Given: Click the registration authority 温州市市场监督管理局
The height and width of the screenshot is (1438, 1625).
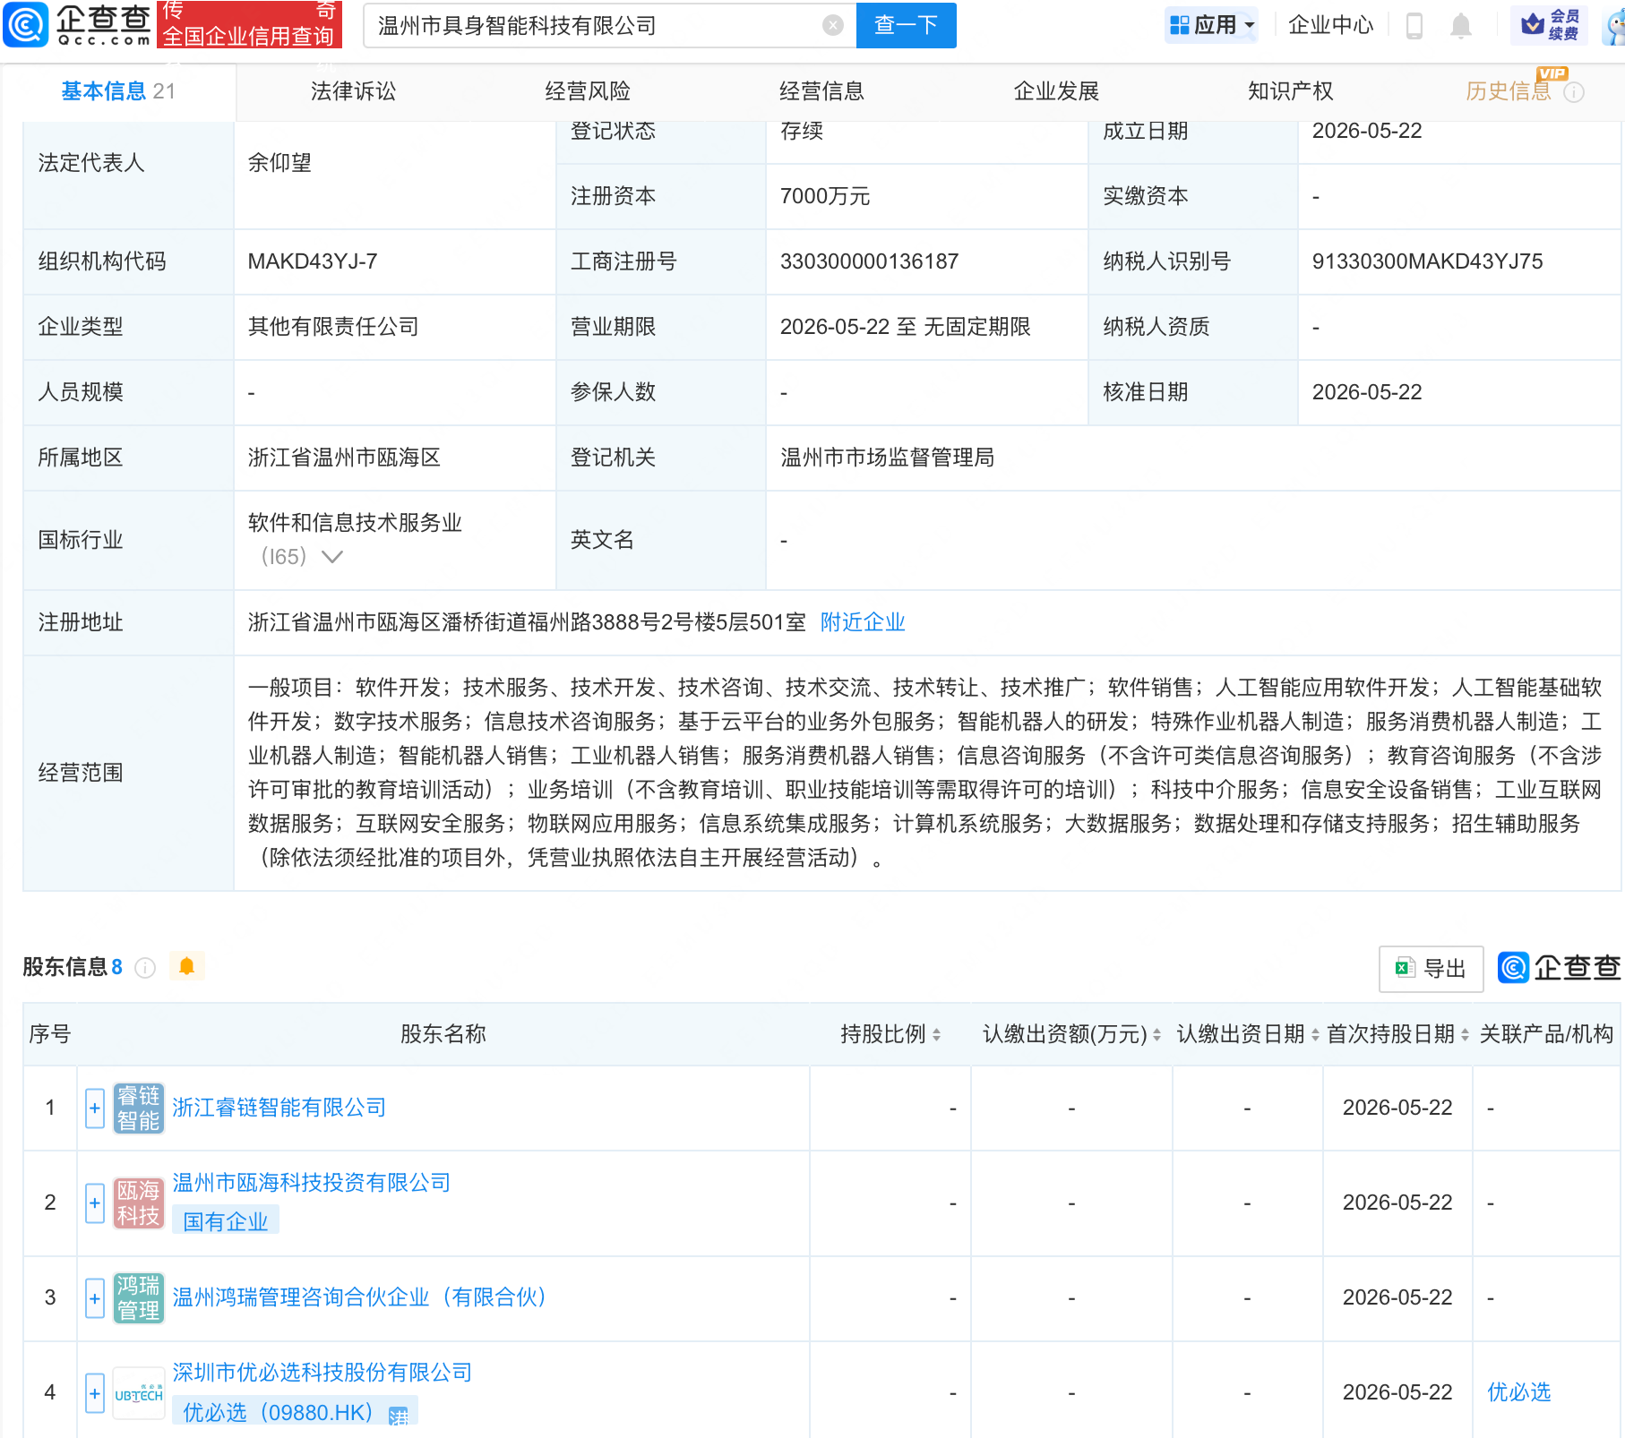Looking at the screenshot, I should [887, 458].
